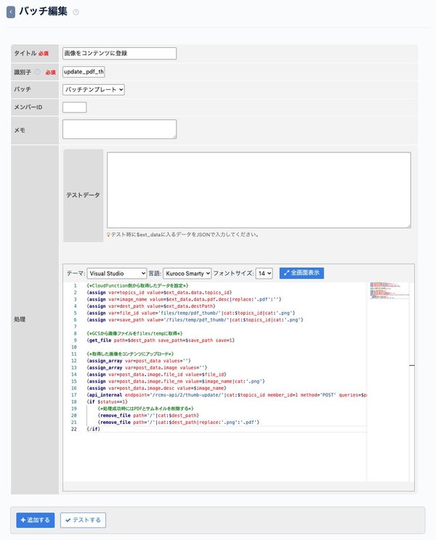
Task: Open the 言語 Kuroco Smarty dropdown
Action: pyautogui.click(x=187, y=274)
